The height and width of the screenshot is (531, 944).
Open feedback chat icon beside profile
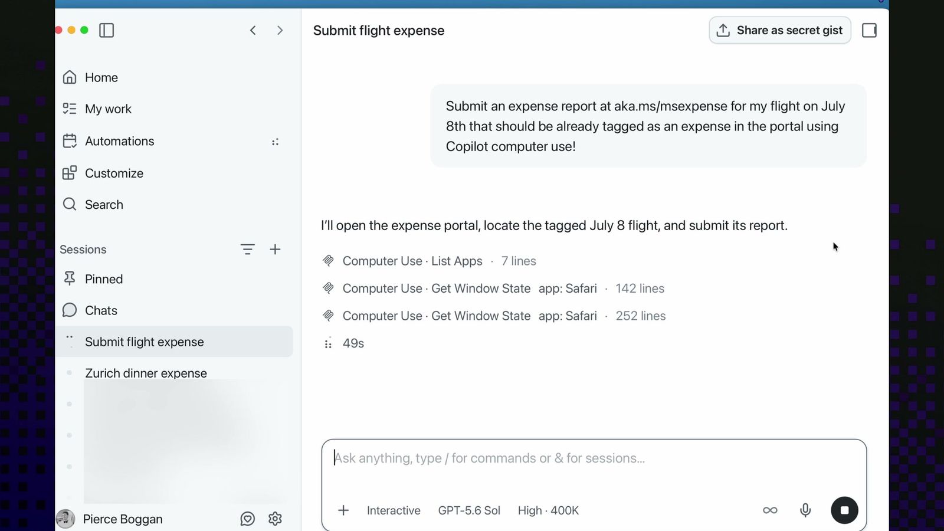click(248, 519)
